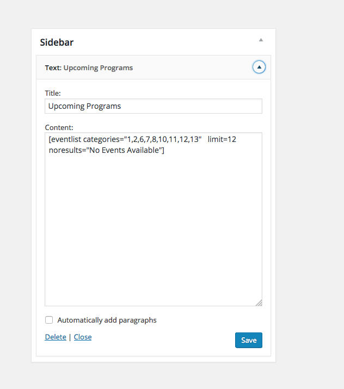Collapse the Upcoming Programs widget with circled arrow

point(259,67)
